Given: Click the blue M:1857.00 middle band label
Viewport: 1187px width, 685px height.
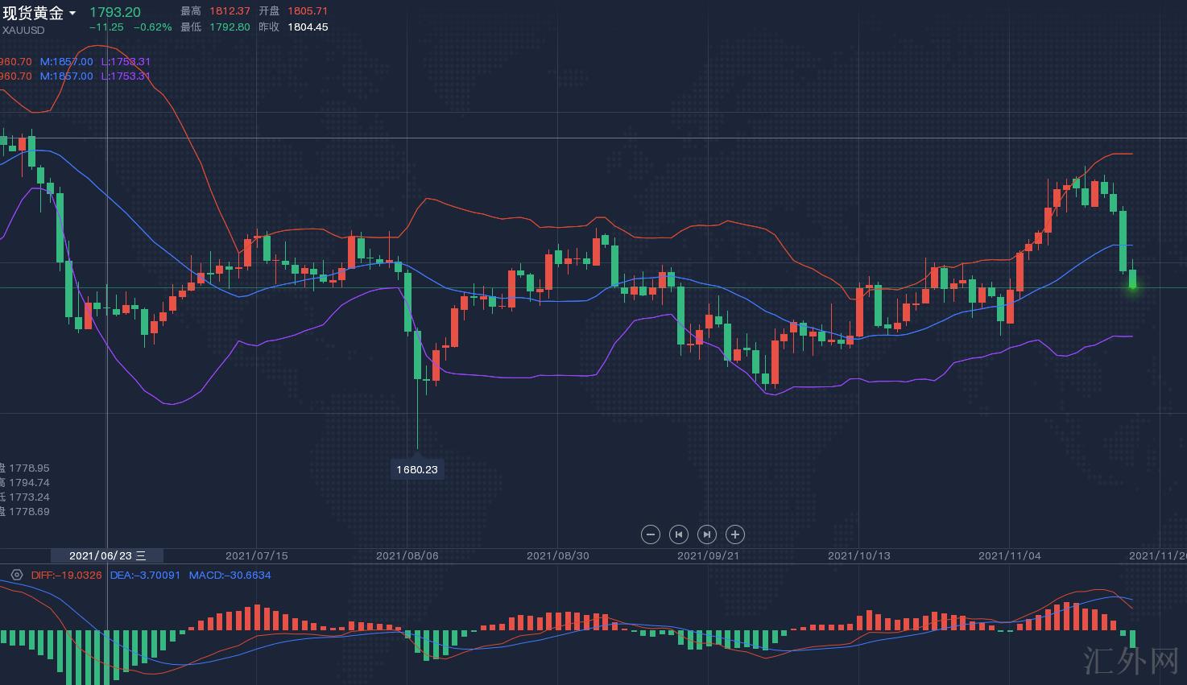Looking at the screenshot, I should (x=66, y=61).
